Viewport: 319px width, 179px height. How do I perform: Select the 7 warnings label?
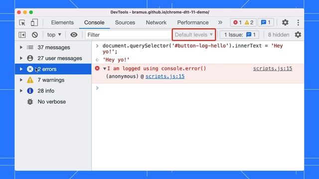tap(51, 80)
